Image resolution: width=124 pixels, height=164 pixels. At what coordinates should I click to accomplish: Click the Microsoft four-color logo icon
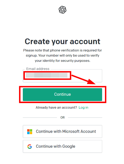[x=30, y=131]
